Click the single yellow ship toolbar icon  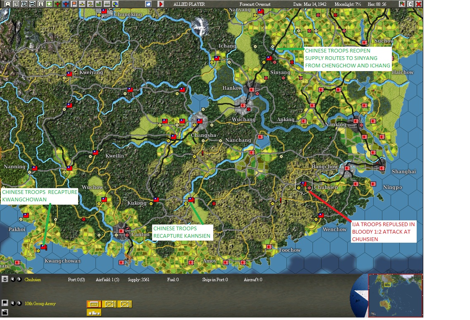click(x=82, y=4)
